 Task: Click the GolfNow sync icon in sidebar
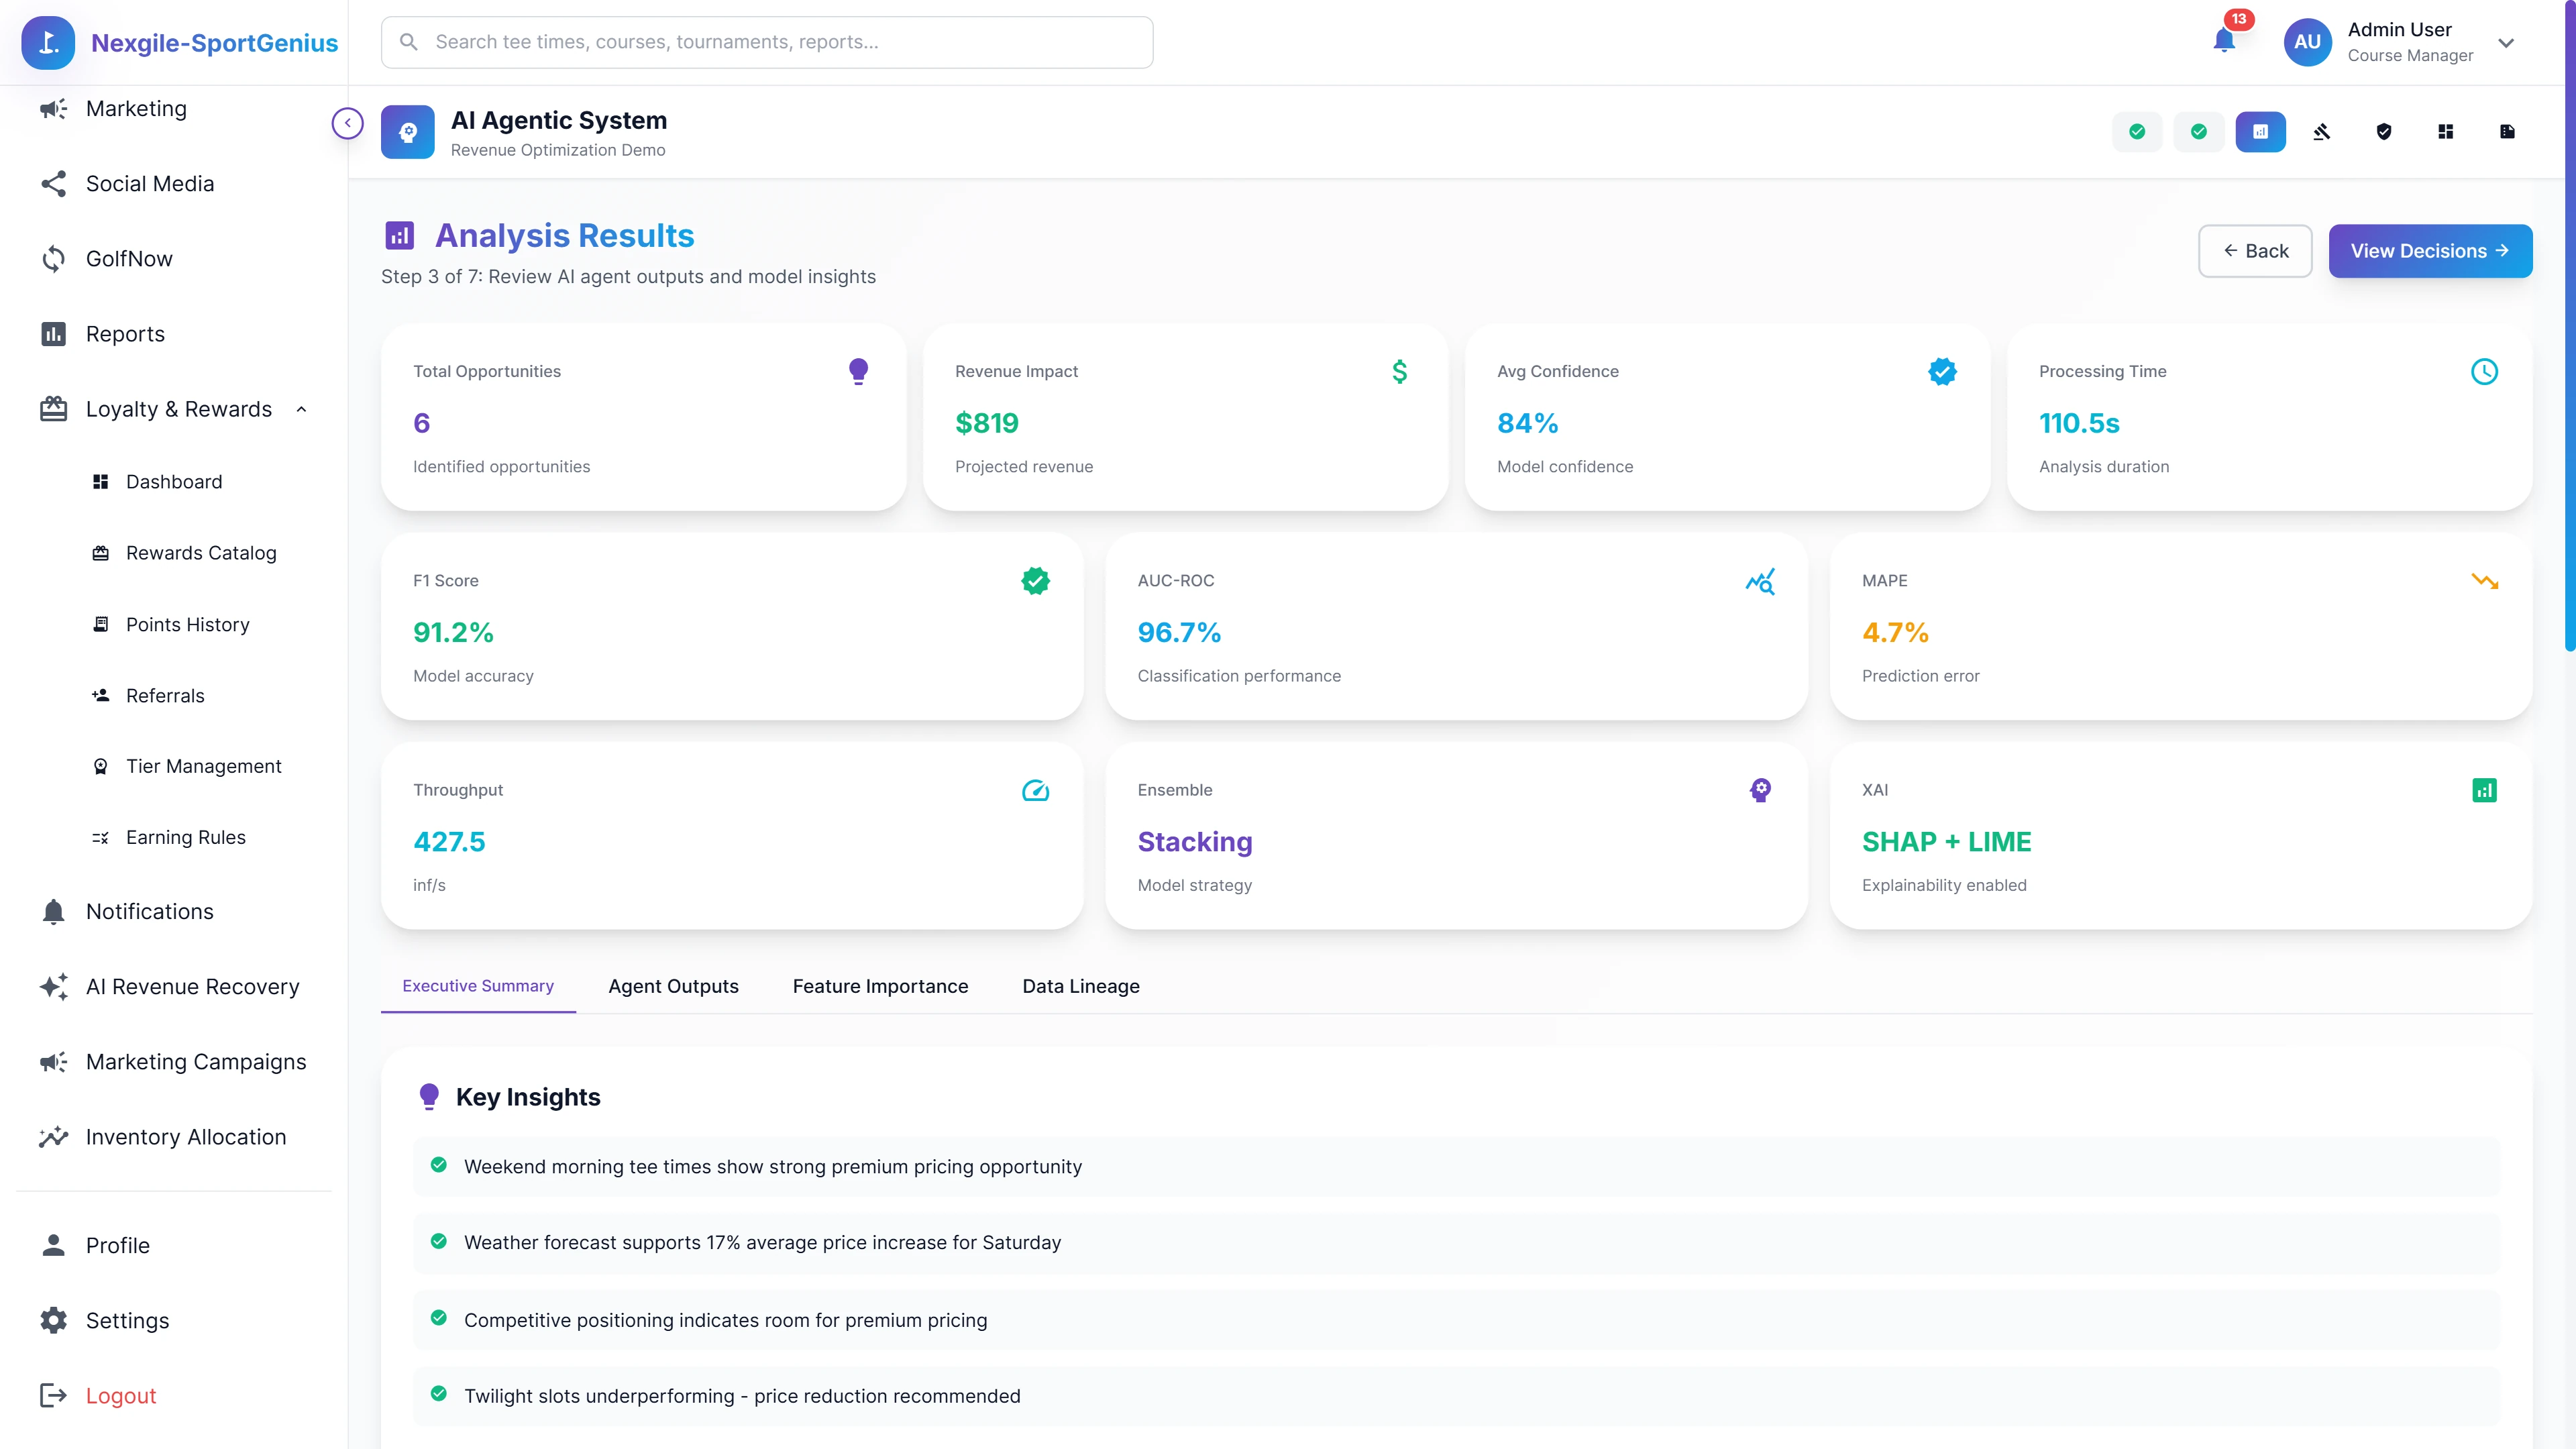coord(53,258)
